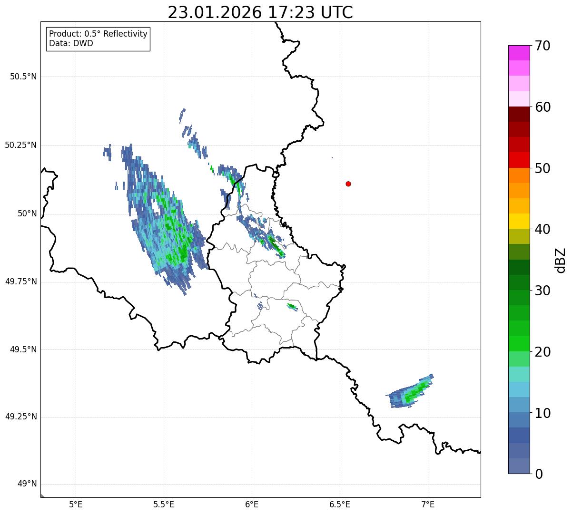Click the 20 colorbar tick label
This screenshot has width=572, height=514.
542,352
